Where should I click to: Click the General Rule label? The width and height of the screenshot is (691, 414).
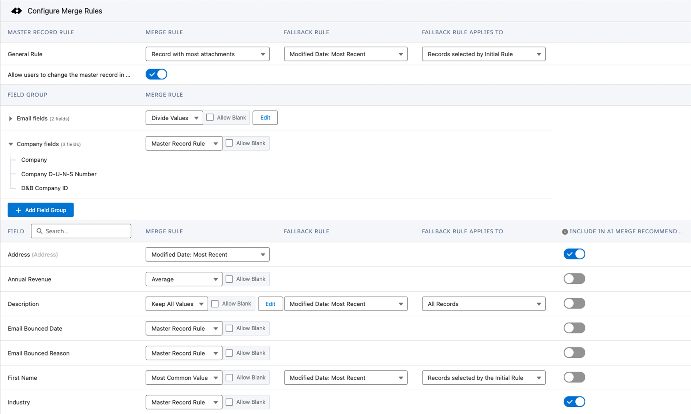pyautogui.click(x=25, y=54)
